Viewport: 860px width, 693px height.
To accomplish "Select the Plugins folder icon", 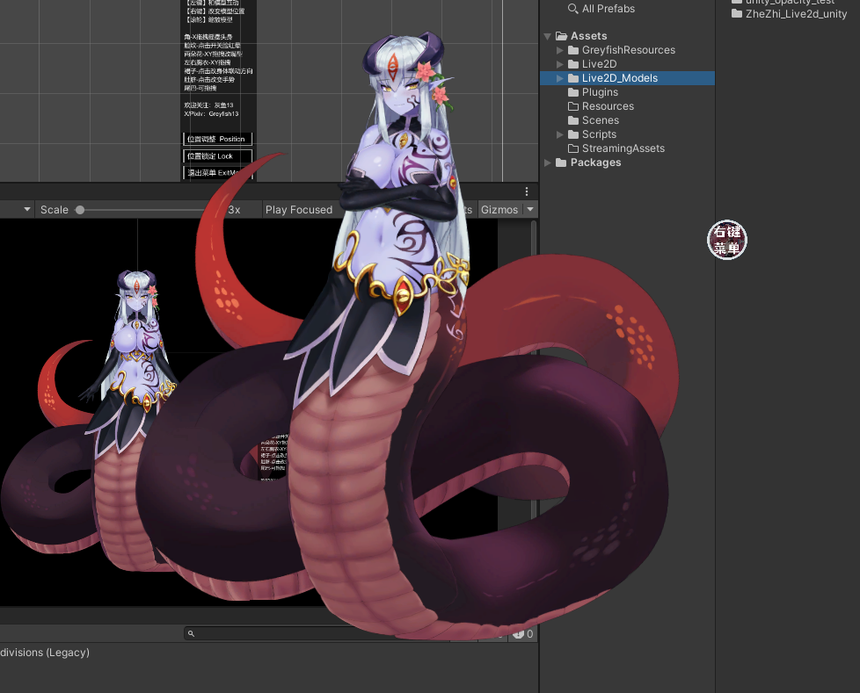I will (573, 92).
